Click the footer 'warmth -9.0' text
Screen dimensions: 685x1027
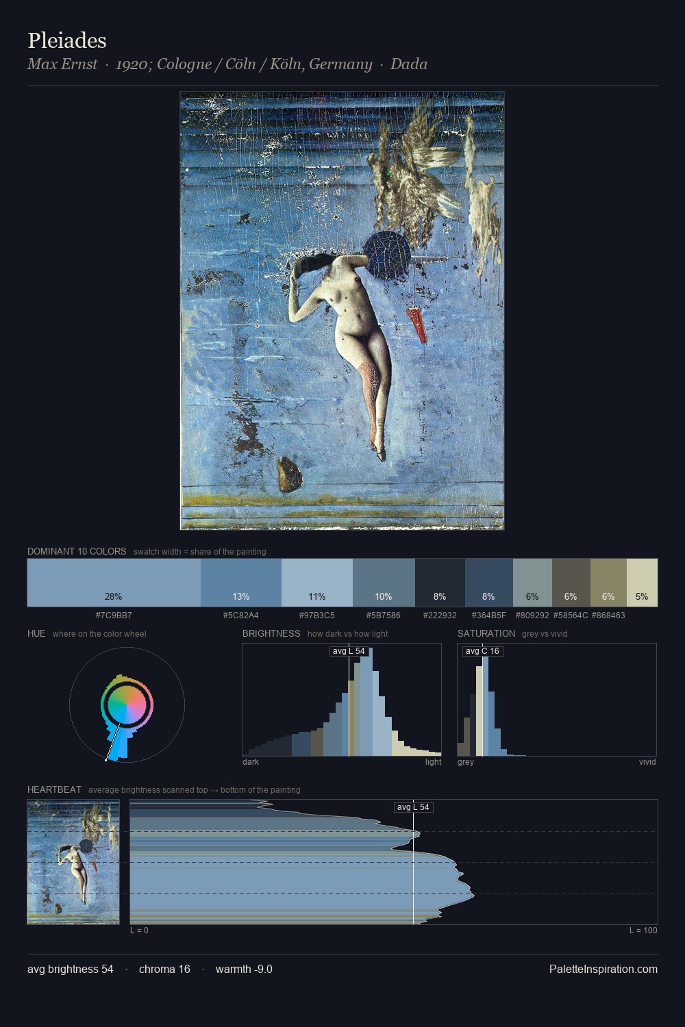coord(244,969)
